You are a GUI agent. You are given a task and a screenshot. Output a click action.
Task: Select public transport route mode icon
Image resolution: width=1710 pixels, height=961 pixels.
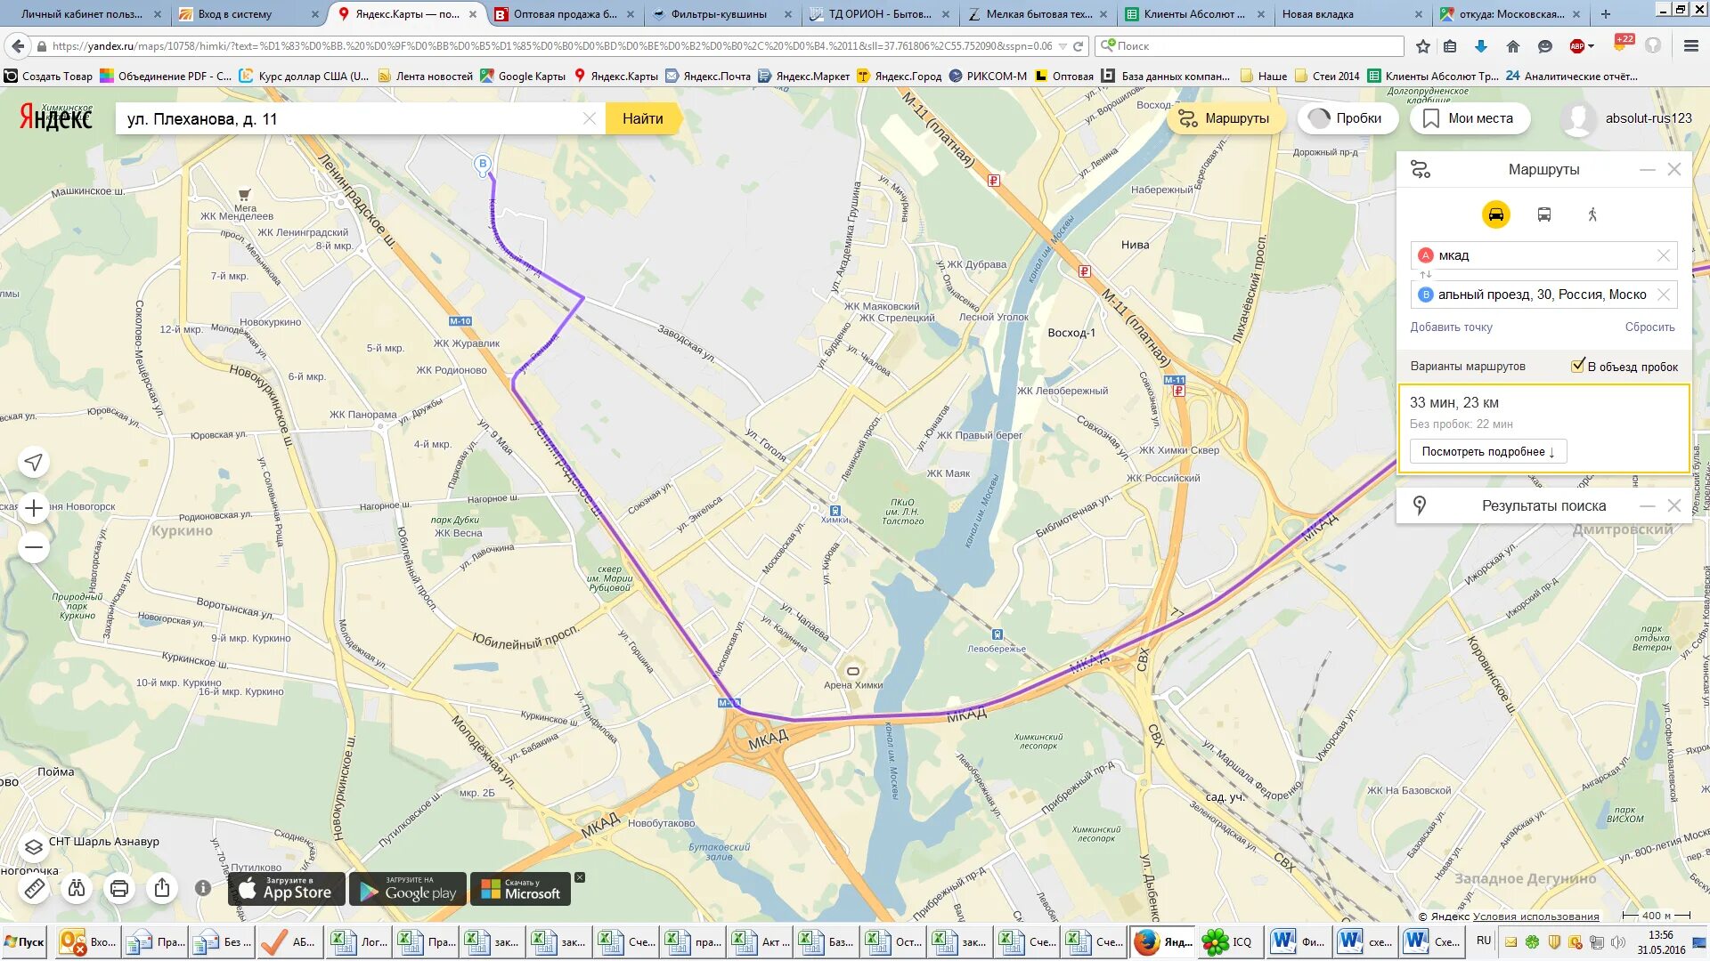1544,214
